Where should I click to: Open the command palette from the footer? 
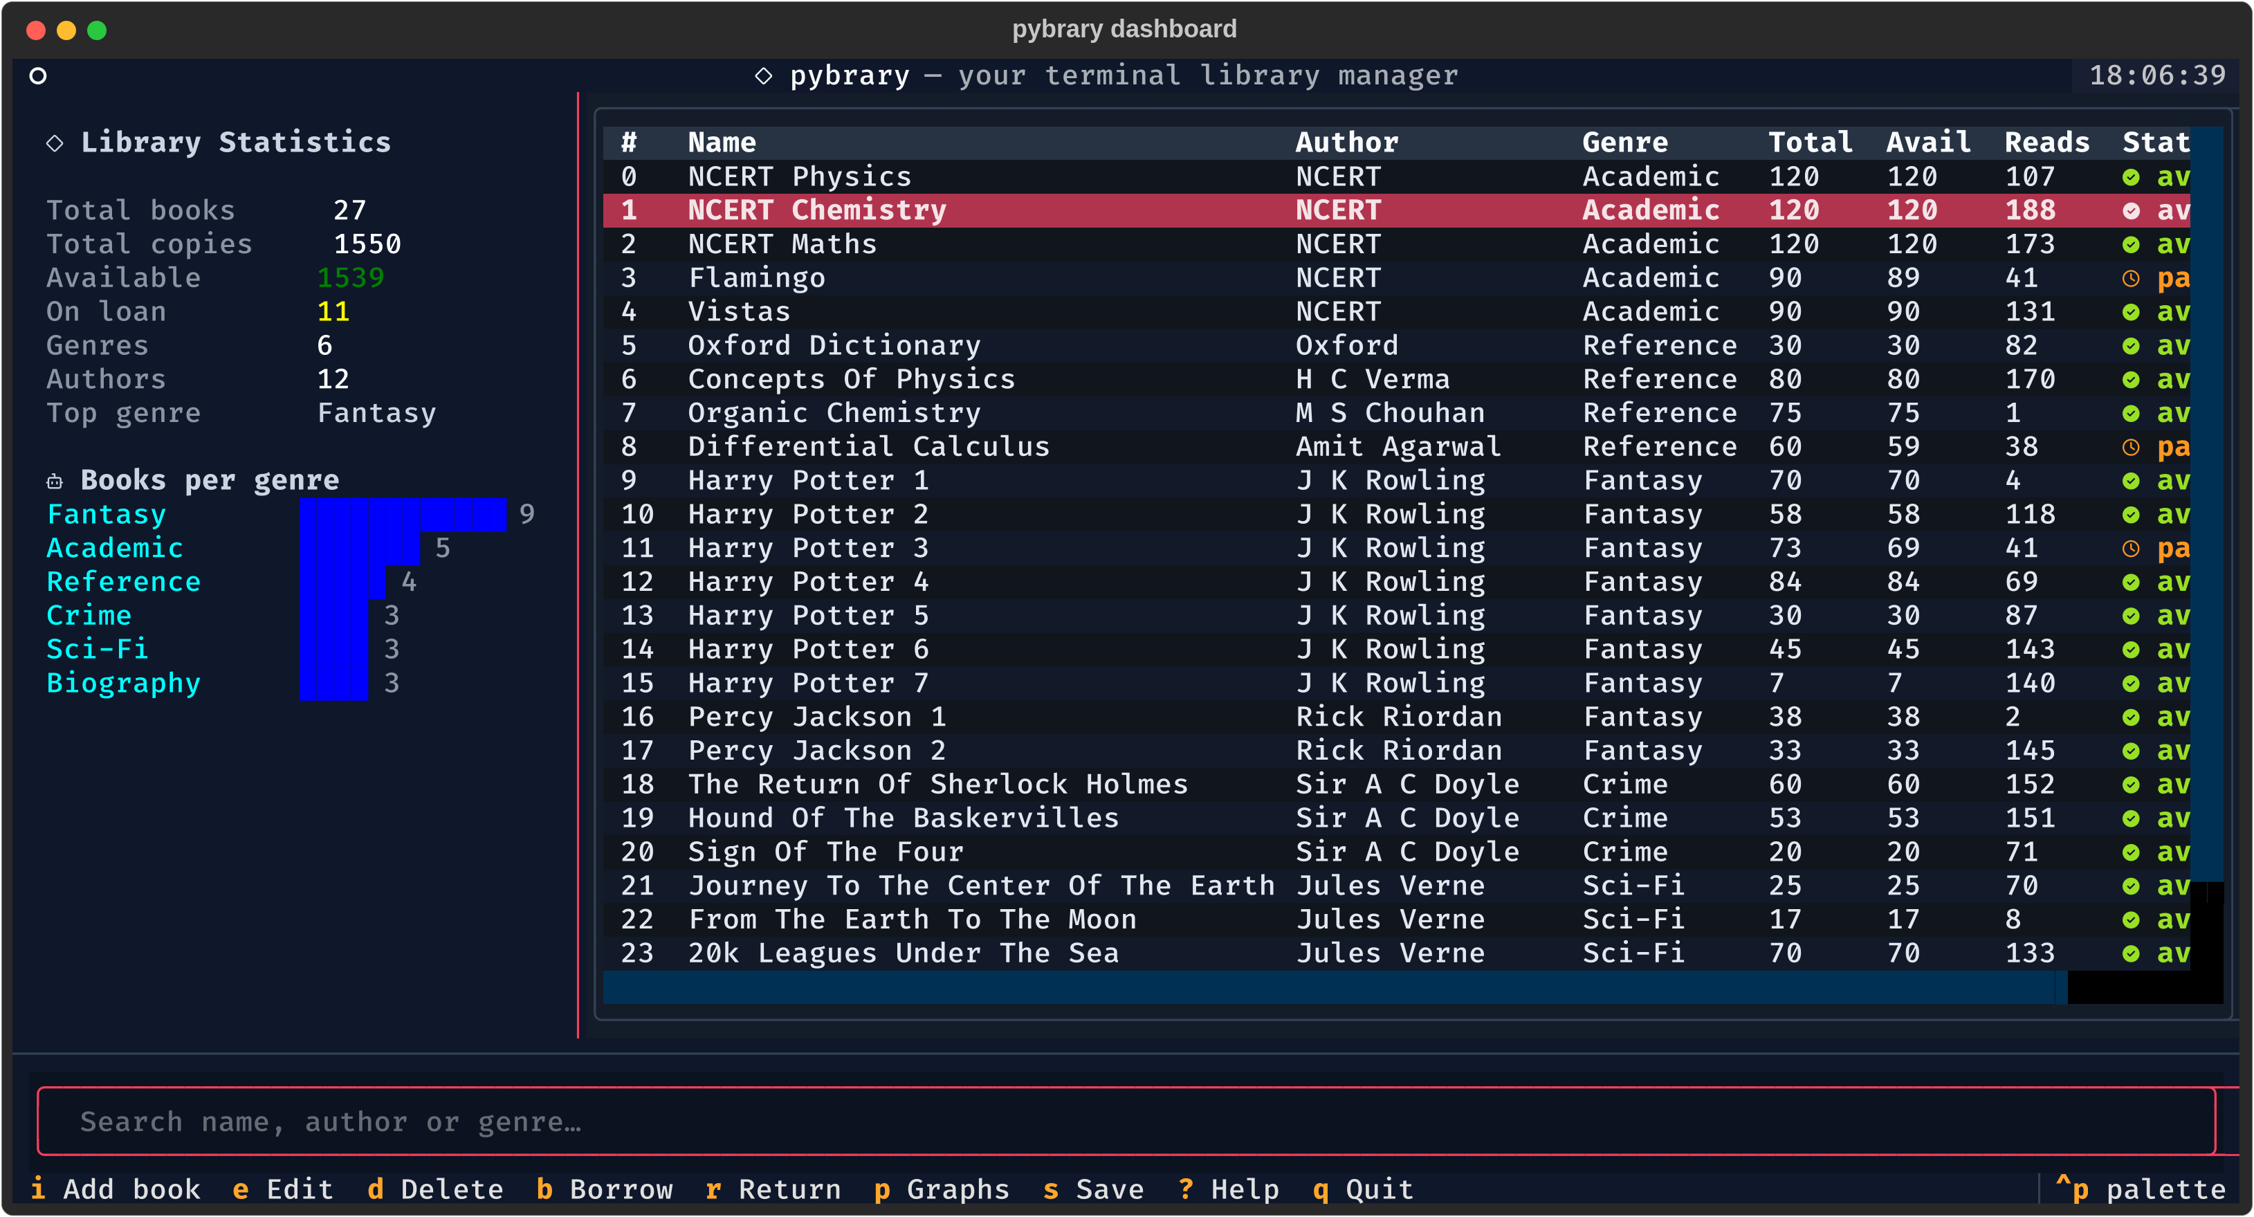pyautogui.click(x=2141, y=1190)
